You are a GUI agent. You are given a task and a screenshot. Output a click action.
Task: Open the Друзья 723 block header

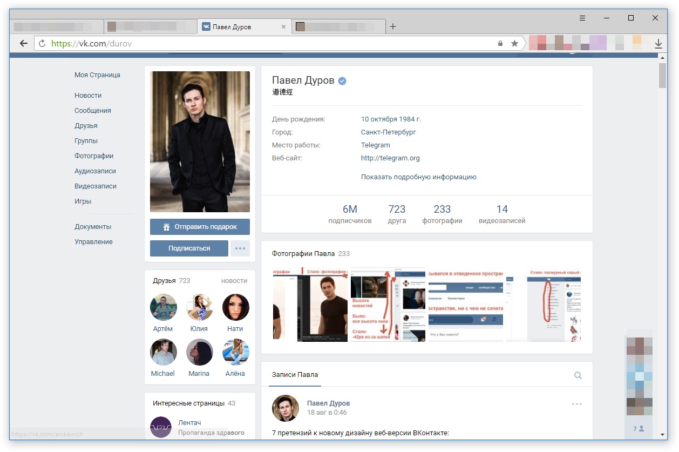pyautogui.click(x=171, y=281)
